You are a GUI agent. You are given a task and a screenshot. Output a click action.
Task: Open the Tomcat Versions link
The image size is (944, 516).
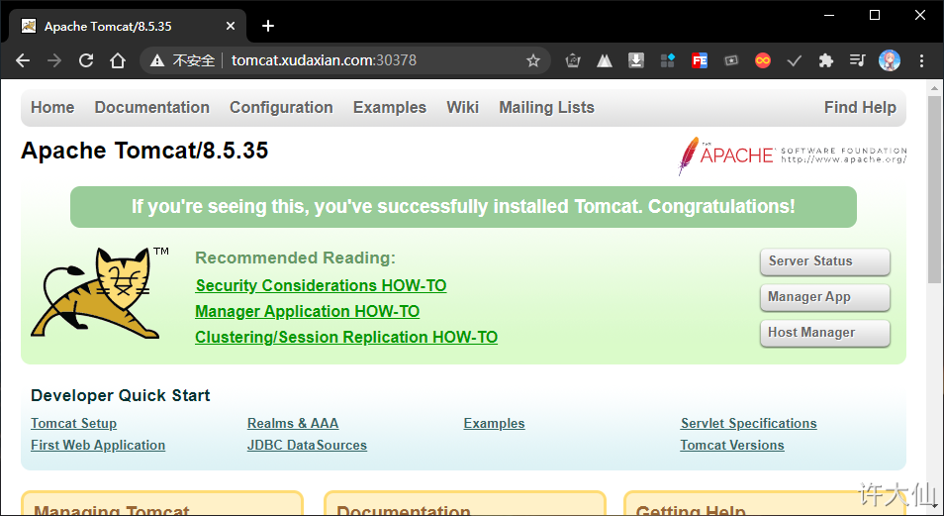click(x=732, y=445)
